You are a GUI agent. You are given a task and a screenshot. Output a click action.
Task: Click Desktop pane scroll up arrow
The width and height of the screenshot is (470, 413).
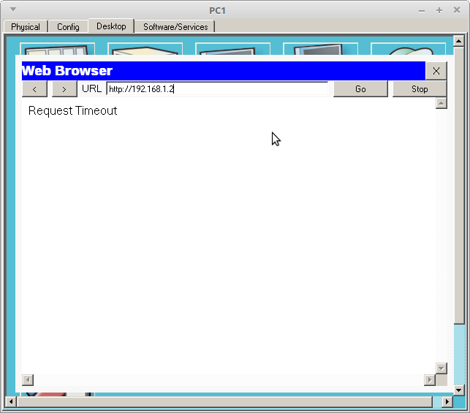(x=459, y=41)
